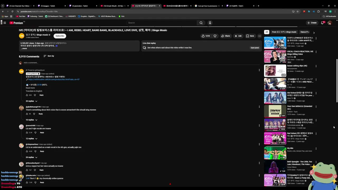Dislike the comment by @Likeymartinez
Image resolution: width=338 pixels, height=190 pixels.
click(x=35, y=151)
